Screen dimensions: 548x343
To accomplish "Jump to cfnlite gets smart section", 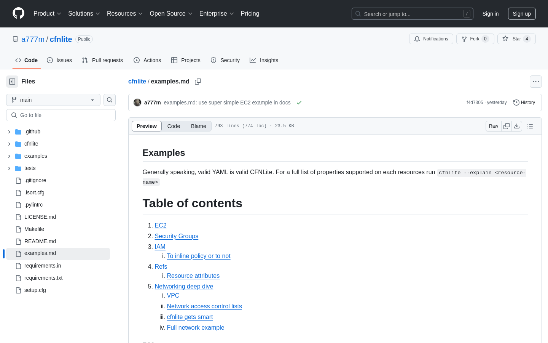I will click(x=190, y=317).
